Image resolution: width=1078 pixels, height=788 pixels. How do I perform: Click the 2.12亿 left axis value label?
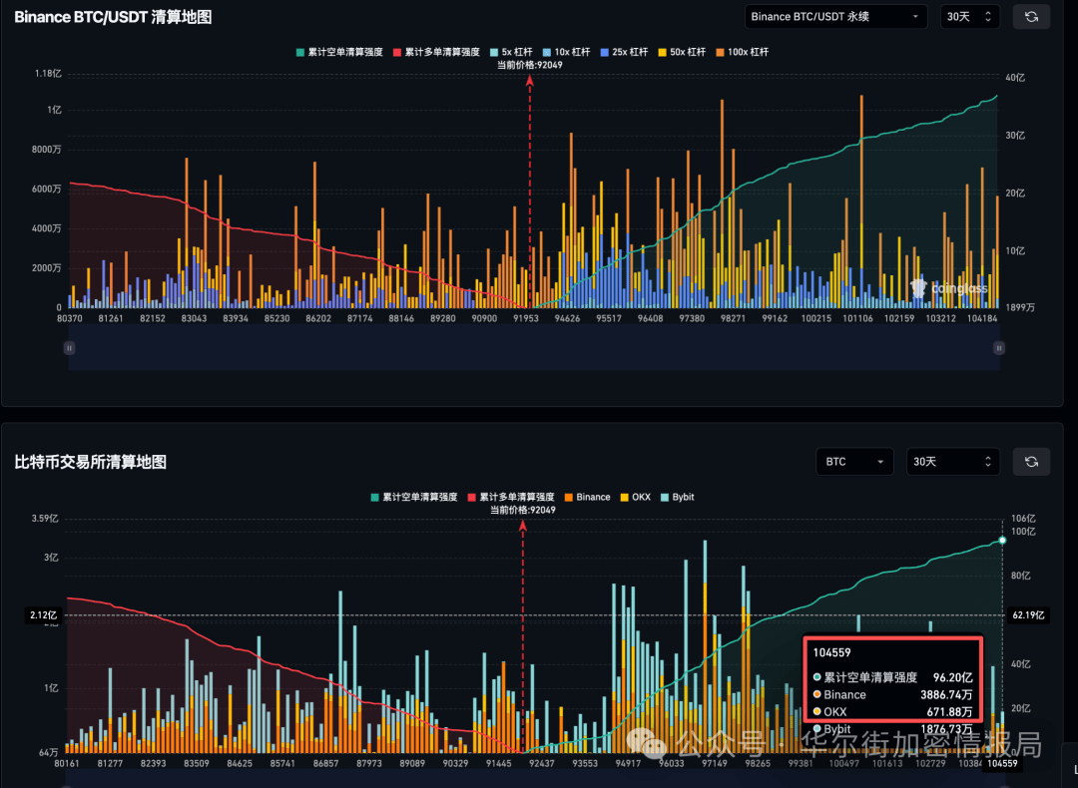coord(43,615)
